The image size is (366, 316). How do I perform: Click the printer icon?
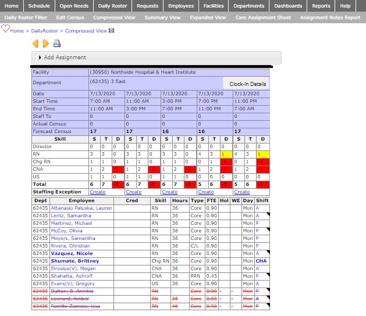coord(57,44)
